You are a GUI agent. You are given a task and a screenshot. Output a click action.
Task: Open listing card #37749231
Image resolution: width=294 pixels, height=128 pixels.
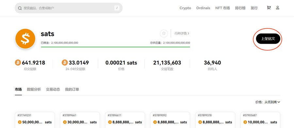pyautogui.click(x=35, y=120)
